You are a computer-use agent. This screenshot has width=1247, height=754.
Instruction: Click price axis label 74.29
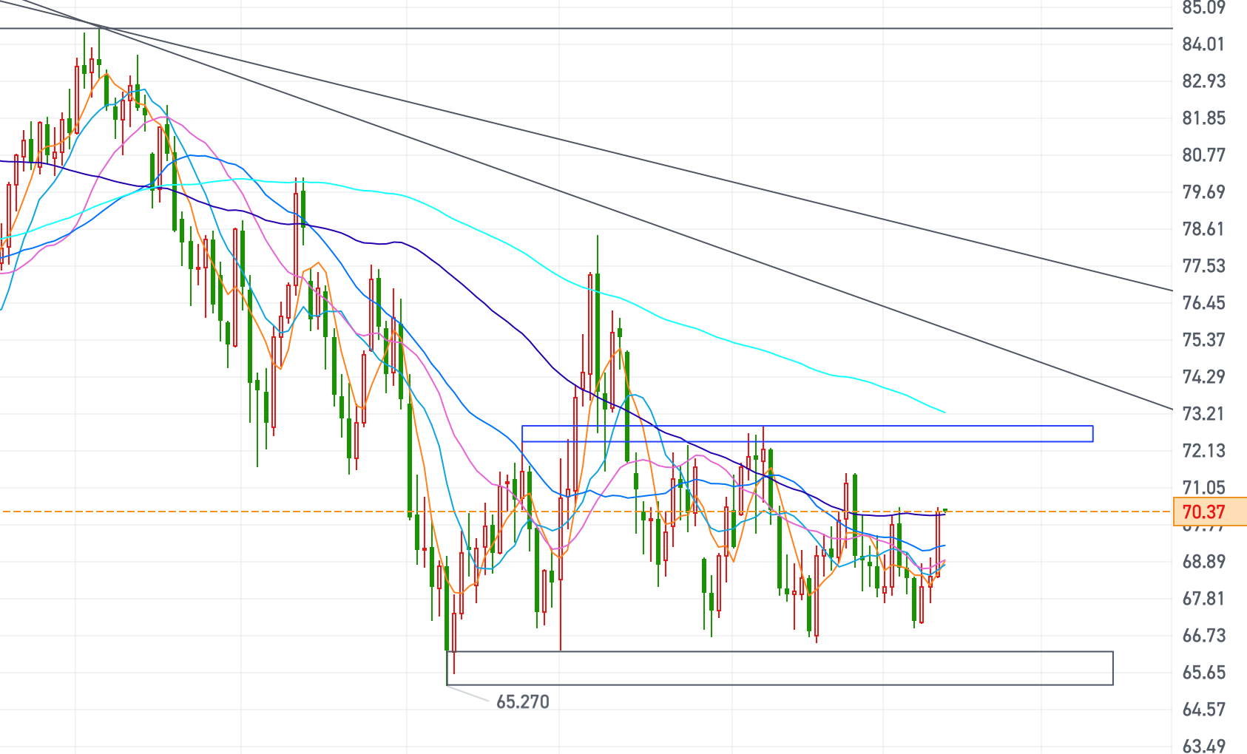[1203, 377]
